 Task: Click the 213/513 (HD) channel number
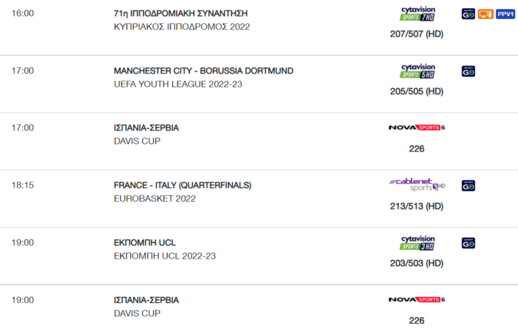click(x=417, y=206)
